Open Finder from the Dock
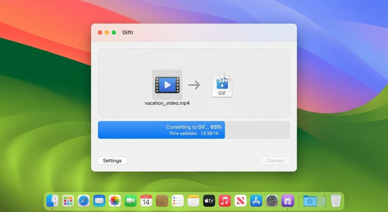The height and width of the screenshot is (212, 388). click(x=52, y=201)
